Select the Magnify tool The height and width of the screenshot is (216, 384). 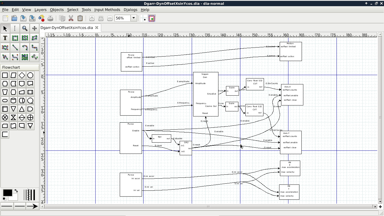click(25, 28)
